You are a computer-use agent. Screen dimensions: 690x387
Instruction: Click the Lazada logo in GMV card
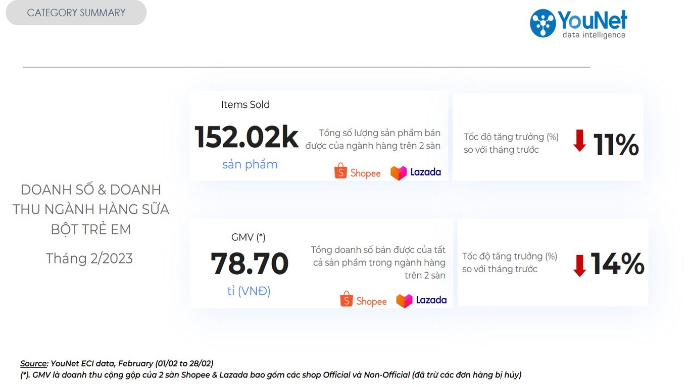tap(421, 301)
